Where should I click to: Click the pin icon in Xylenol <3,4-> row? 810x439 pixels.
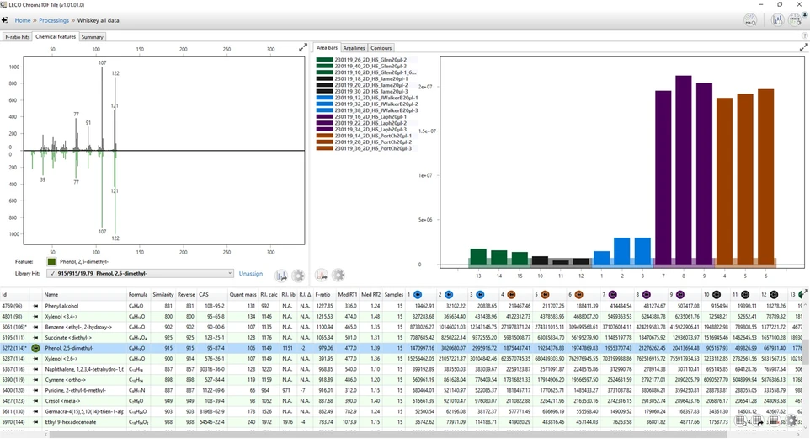[x=35, y=317]
